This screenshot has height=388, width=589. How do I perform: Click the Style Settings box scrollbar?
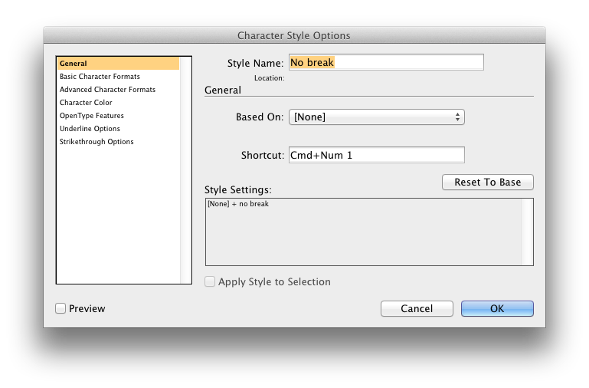(x=527, y=232)
